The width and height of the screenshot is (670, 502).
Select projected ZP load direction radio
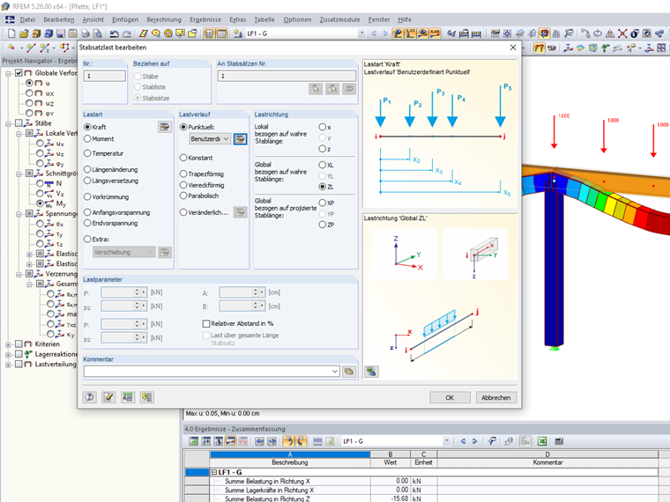322,225
